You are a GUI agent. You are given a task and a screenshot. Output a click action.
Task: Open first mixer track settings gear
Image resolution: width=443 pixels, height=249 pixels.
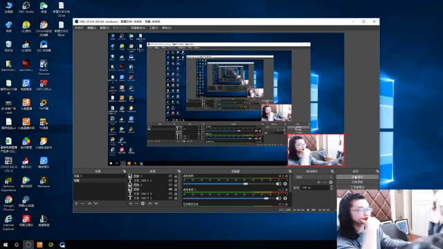pos(285,184)
